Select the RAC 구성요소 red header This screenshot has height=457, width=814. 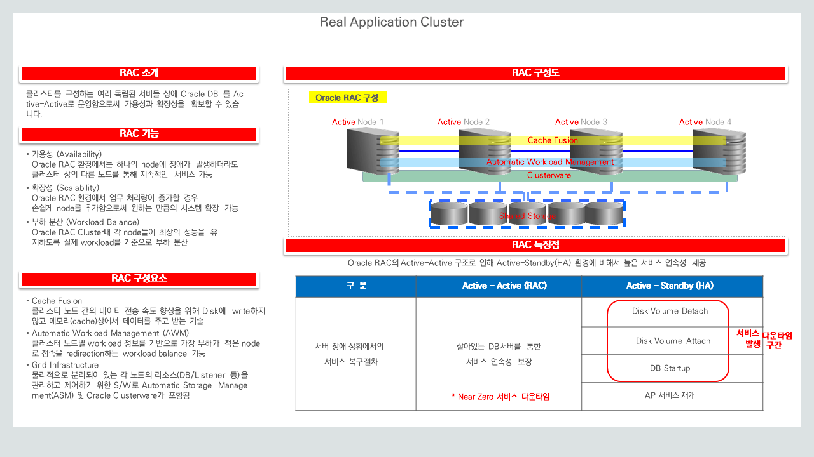click(139, 279)
